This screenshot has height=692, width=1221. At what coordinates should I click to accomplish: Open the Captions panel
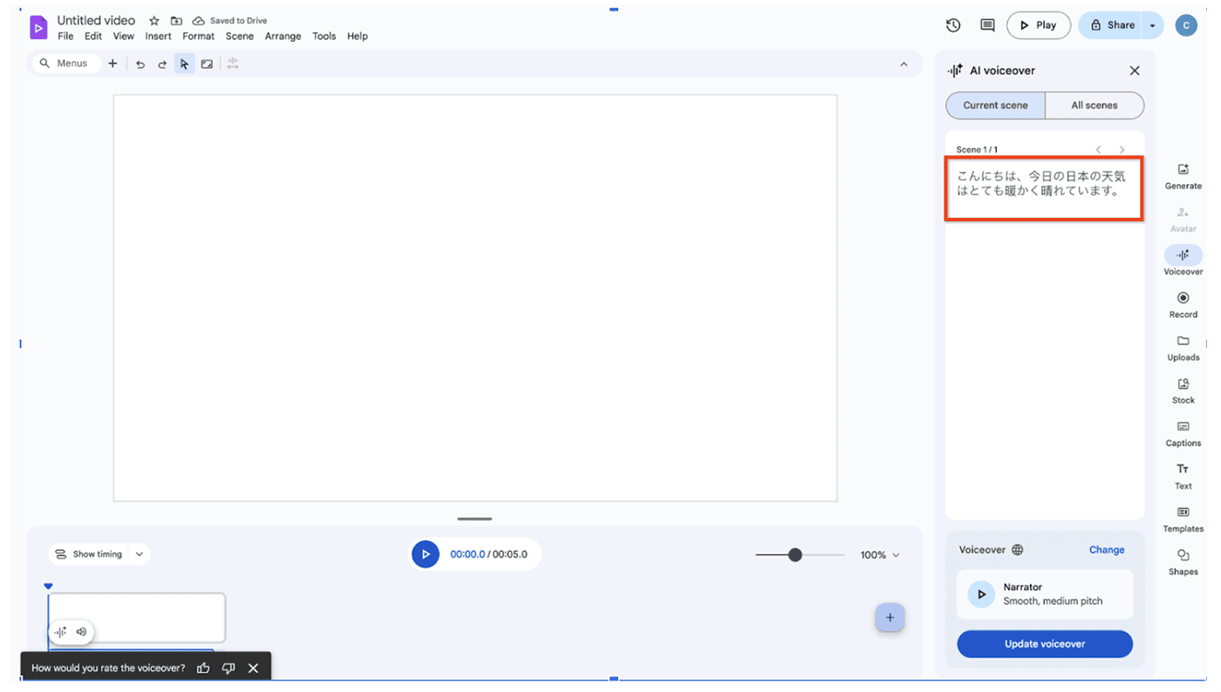point(1183,433)
